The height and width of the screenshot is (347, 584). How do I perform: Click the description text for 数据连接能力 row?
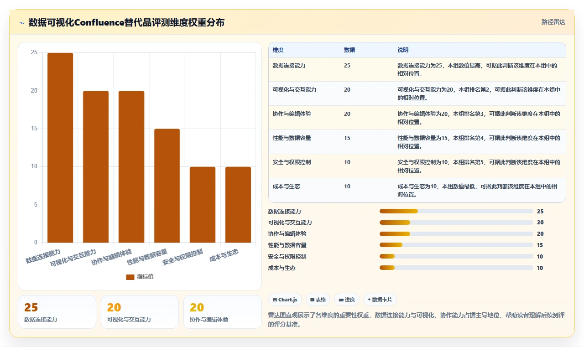(x=477, y=70)
